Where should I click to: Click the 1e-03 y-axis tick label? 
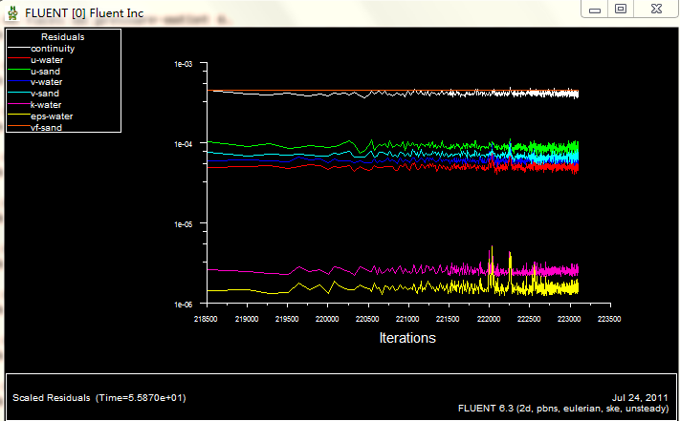[x=183, y=64]
